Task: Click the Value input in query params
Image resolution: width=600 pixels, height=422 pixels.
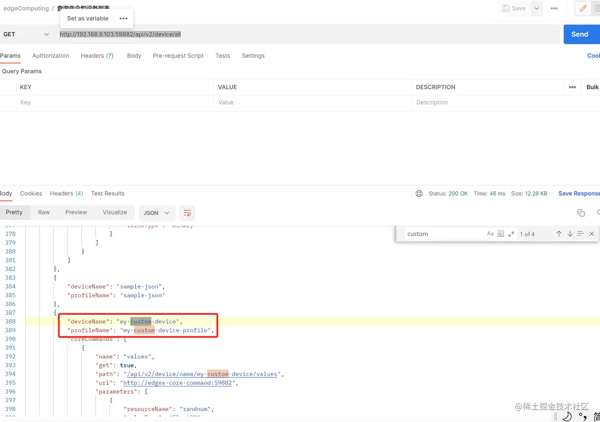Action: pos(313,103)
